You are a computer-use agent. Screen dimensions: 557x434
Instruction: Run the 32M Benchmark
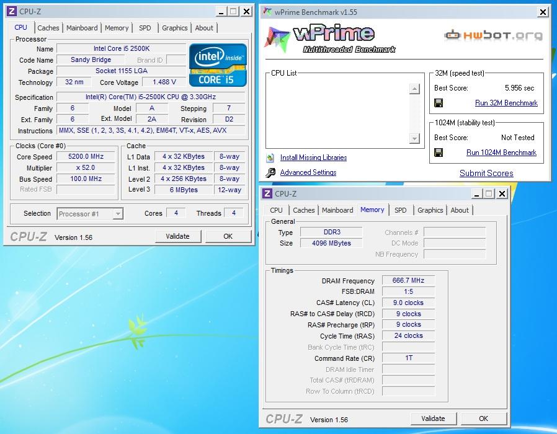point(506,103)
